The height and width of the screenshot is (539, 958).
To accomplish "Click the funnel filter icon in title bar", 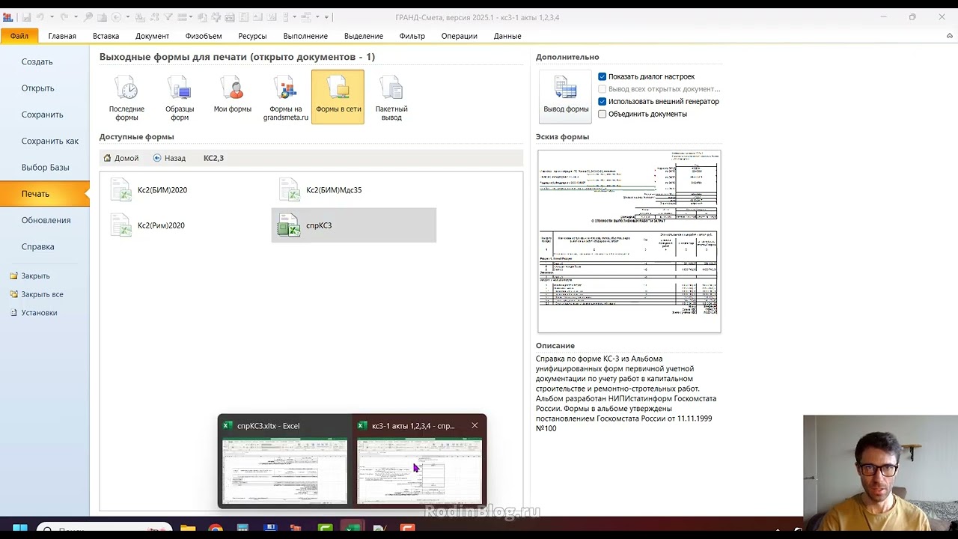I will coord(170,17).
